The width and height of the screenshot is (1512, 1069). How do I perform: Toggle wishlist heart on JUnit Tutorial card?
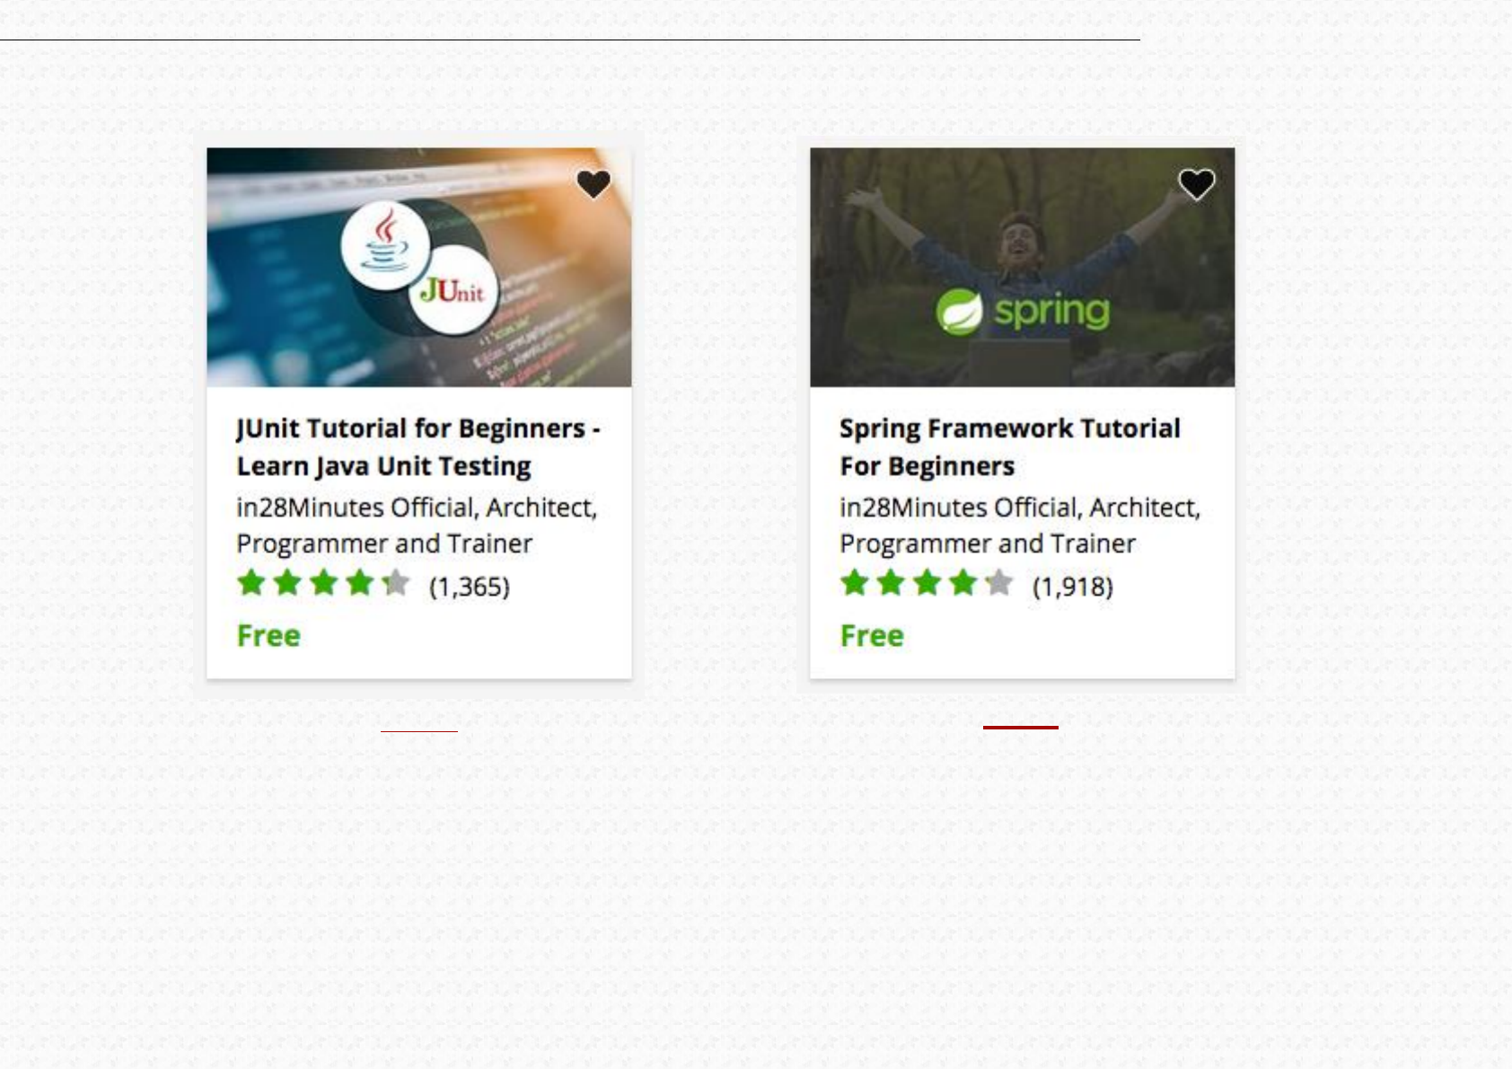[593, 184]
